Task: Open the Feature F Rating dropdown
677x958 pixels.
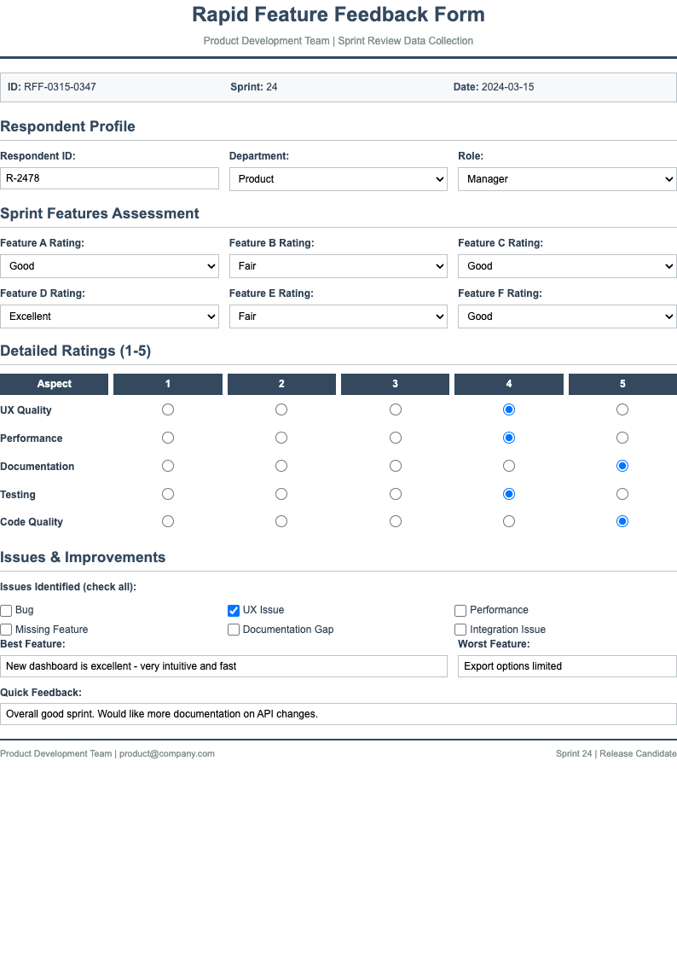Action: (x=566, y=316)
